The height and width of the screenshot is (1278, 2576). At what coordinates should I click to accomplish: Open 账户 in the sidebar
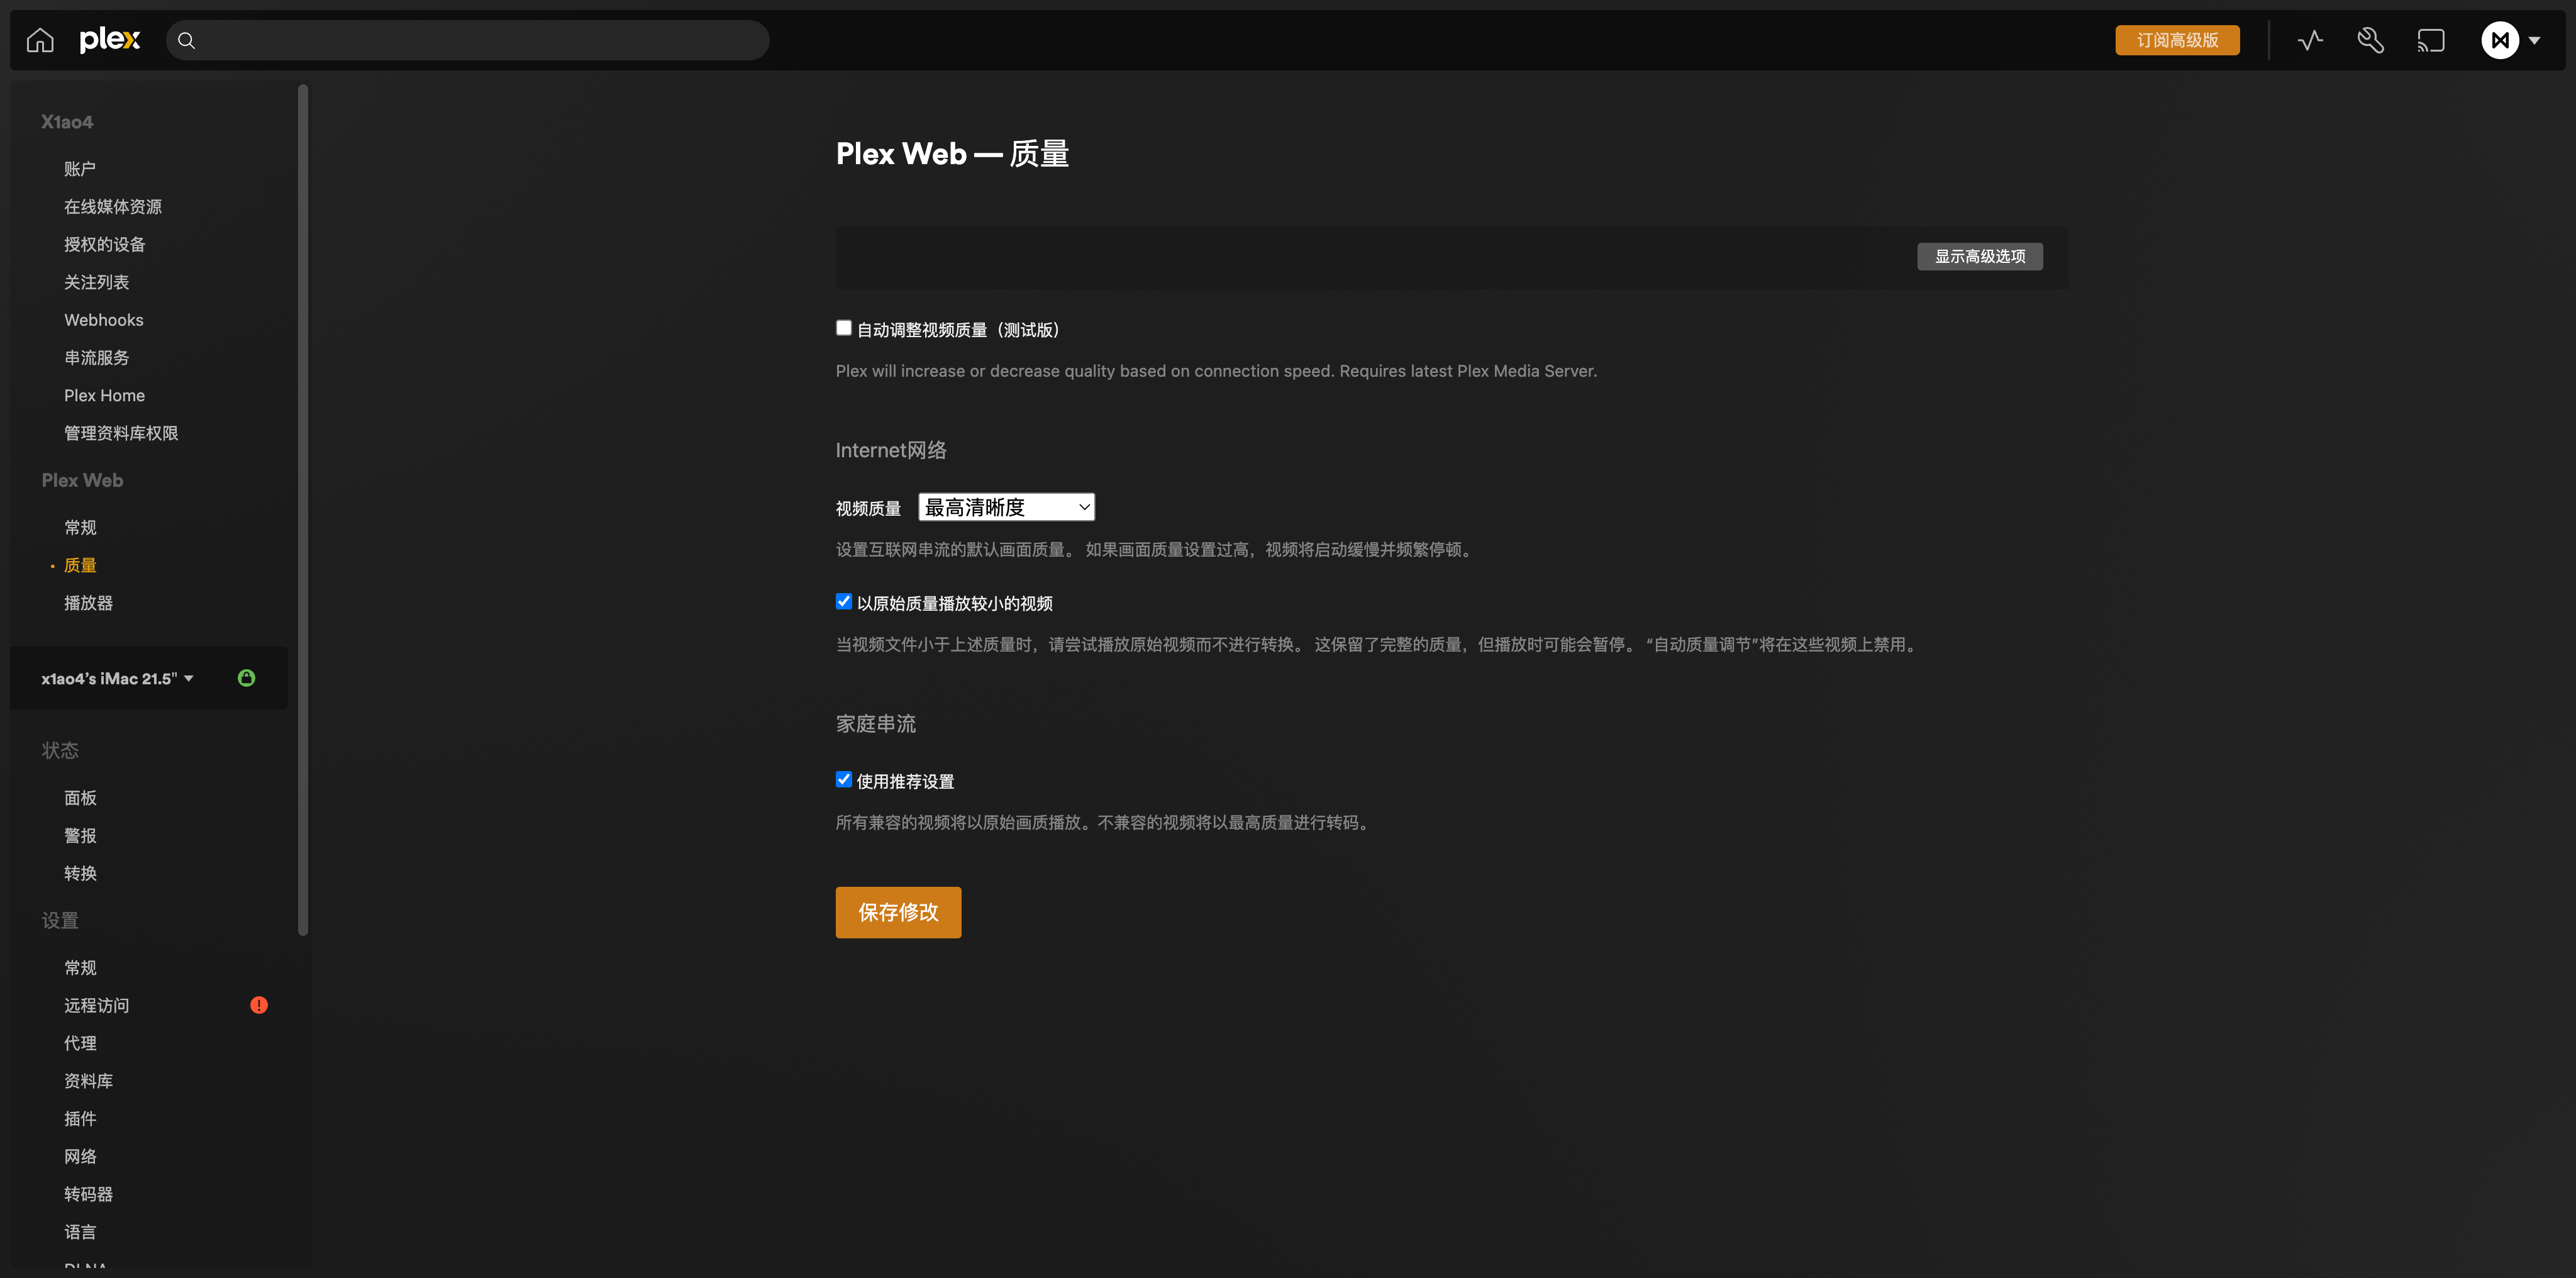tap(80, 169)
